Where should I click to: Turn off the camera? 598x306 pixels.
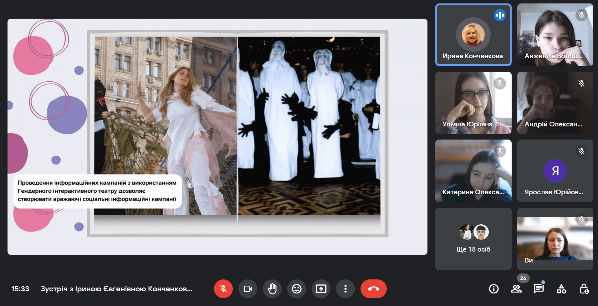point(248,289)
